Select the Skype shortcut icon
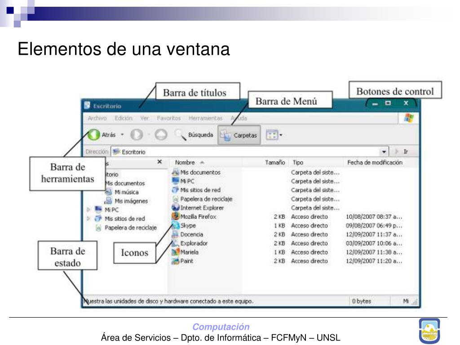The width and height of the screenshot is (460, 345). click(176, 226)
